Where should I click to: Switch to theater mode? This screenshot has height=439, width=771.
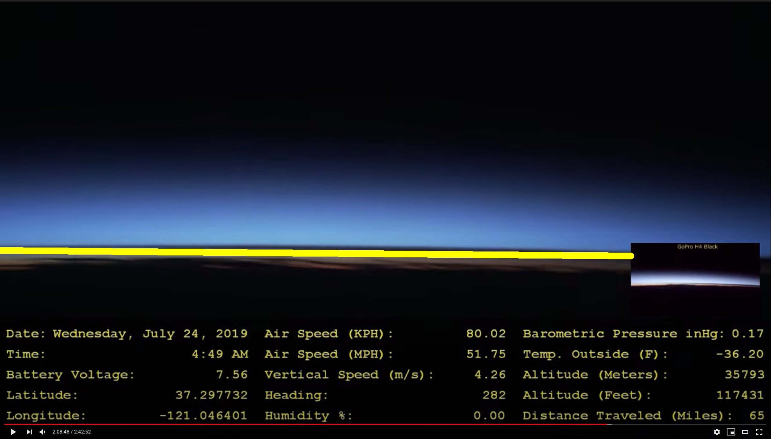[x=745, y=432]
